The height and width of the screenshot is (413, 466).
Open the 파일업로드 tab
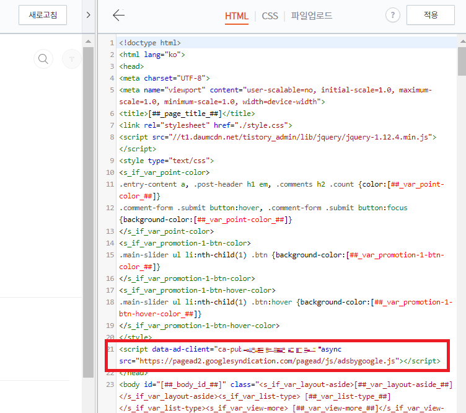point(312,16)
